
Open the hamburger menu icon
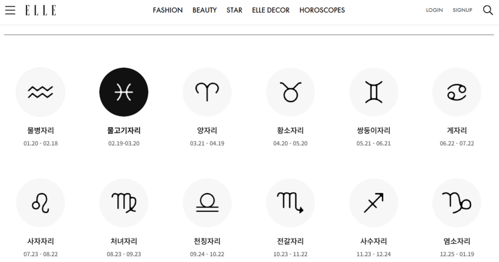coord(10,10)
